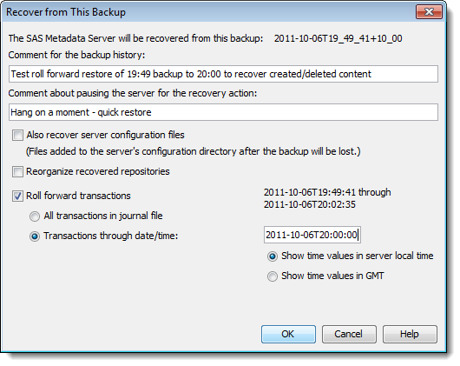Click the Recover from This Backup title bar
460x366 pixels.
point(206,12)
